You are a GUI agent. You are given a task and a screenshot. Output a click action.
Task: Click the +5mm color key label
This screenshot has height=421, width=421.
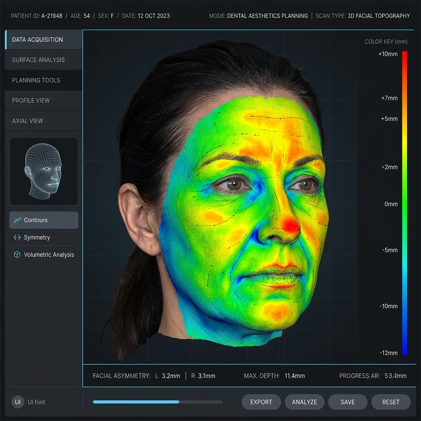[389, 119]
